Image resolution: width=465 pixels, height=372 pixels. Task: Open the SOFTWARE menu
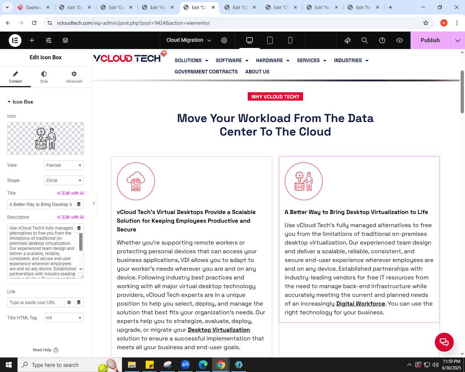coord(232,61)
